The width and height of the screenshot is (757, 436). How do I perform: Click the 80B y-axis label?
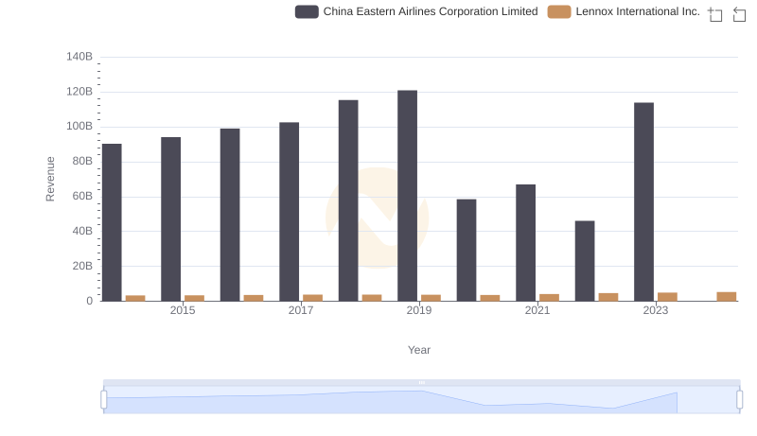82,161
